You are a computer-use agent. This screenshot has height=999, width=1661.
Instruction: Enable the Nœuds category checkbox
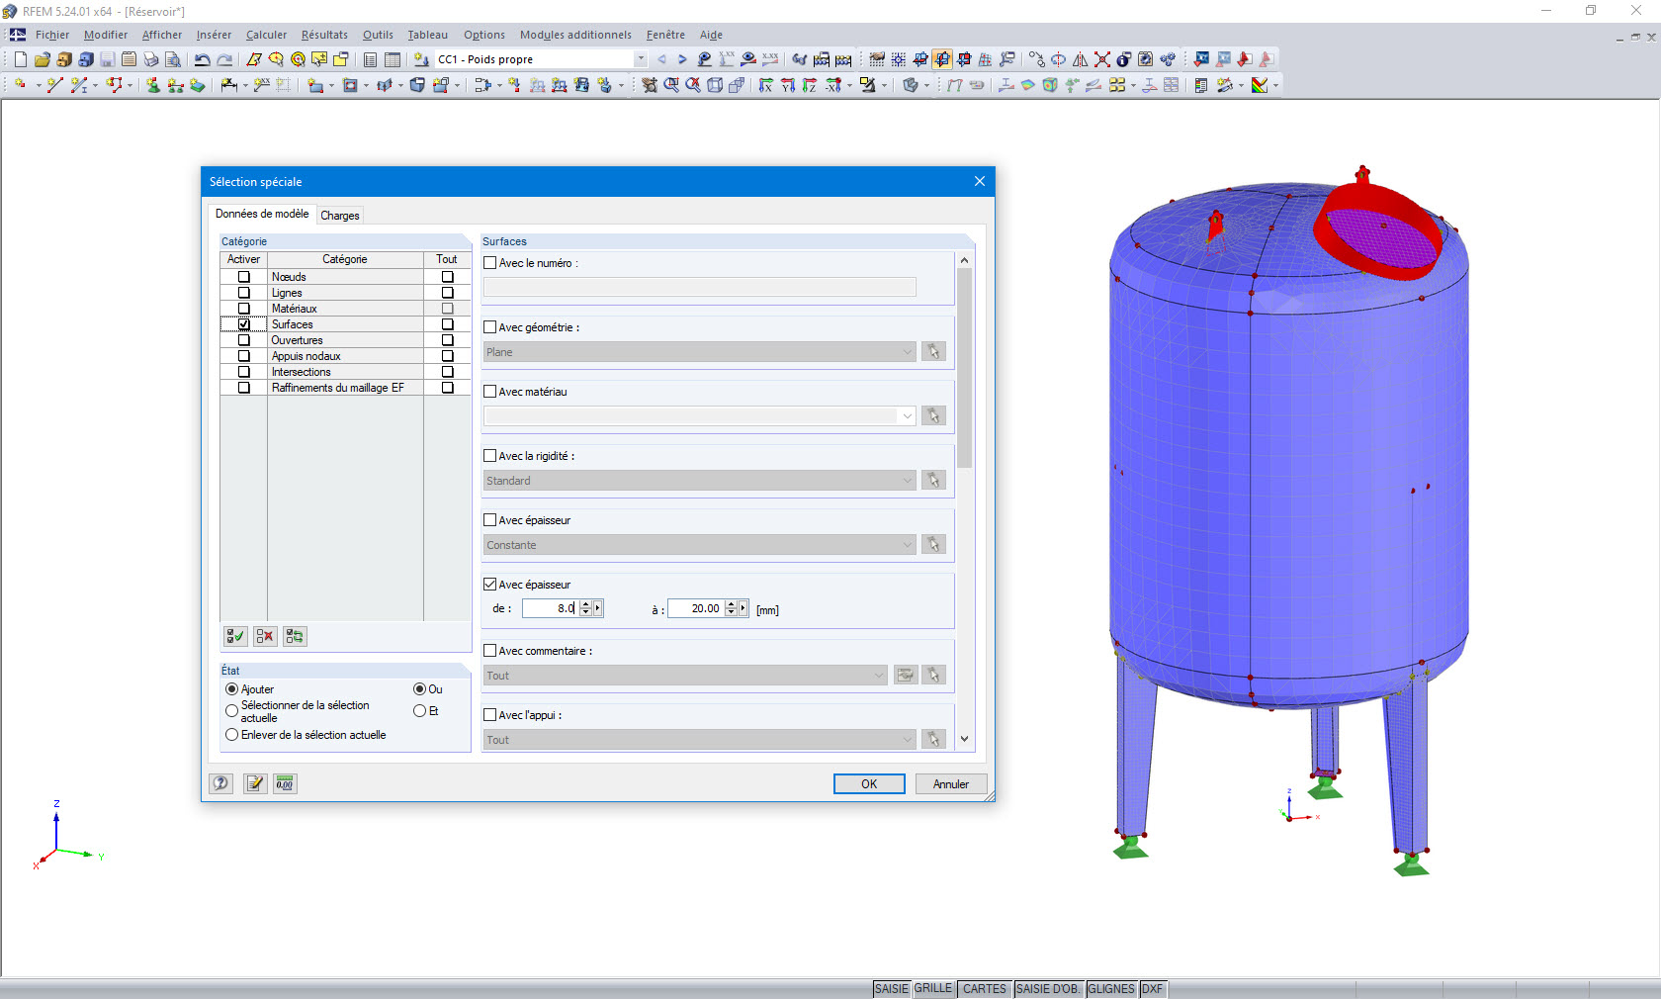click(242, 277)
